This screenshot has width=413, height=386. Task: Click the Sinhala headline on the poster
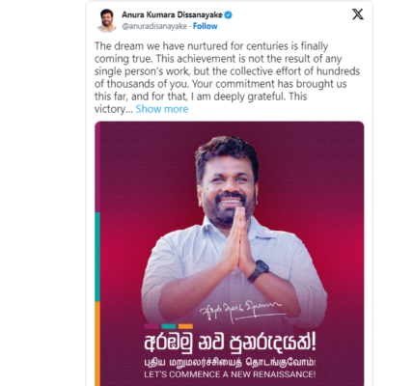[231, 343]
